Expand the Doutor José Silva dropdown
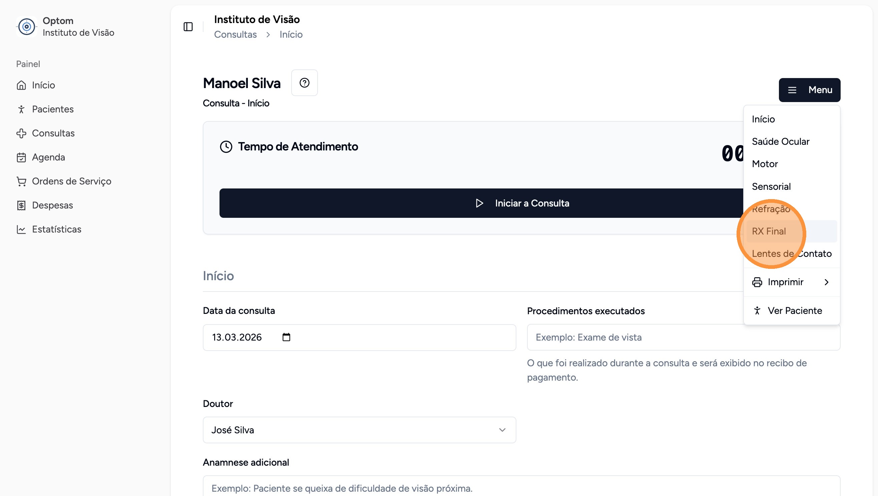888x496 pixels. pyautogui.click(x=359, y=430)
